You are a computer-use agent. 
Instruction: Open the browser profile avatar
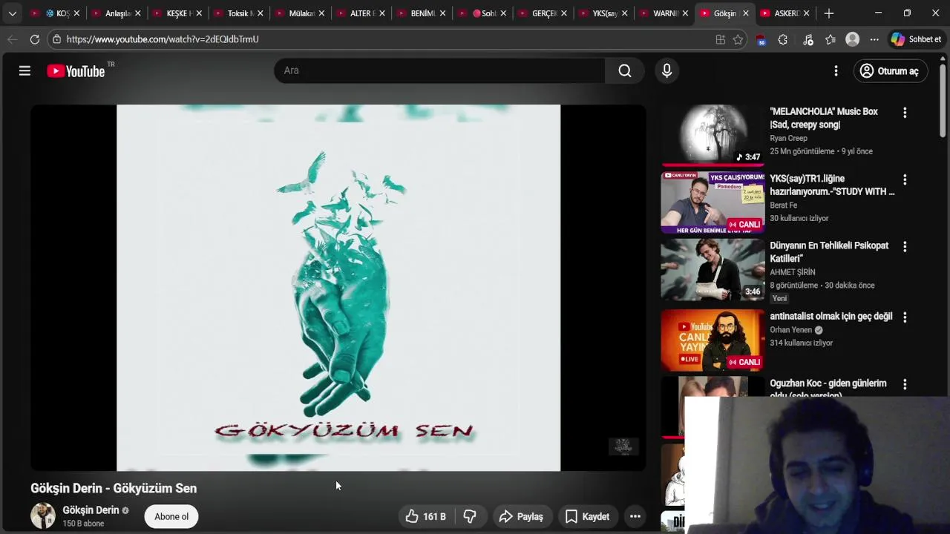[853, 39]
